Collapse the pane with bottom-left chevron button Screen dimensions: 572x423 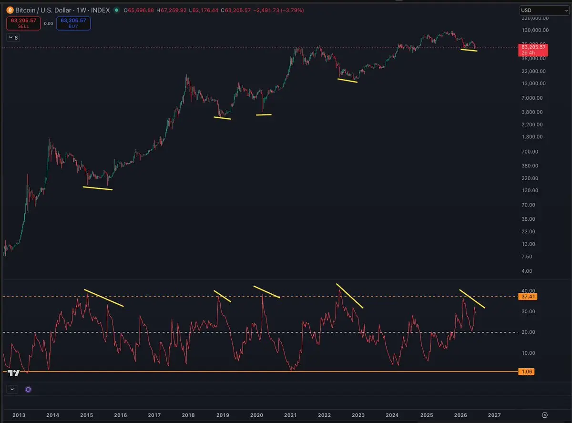click(12, 389)
